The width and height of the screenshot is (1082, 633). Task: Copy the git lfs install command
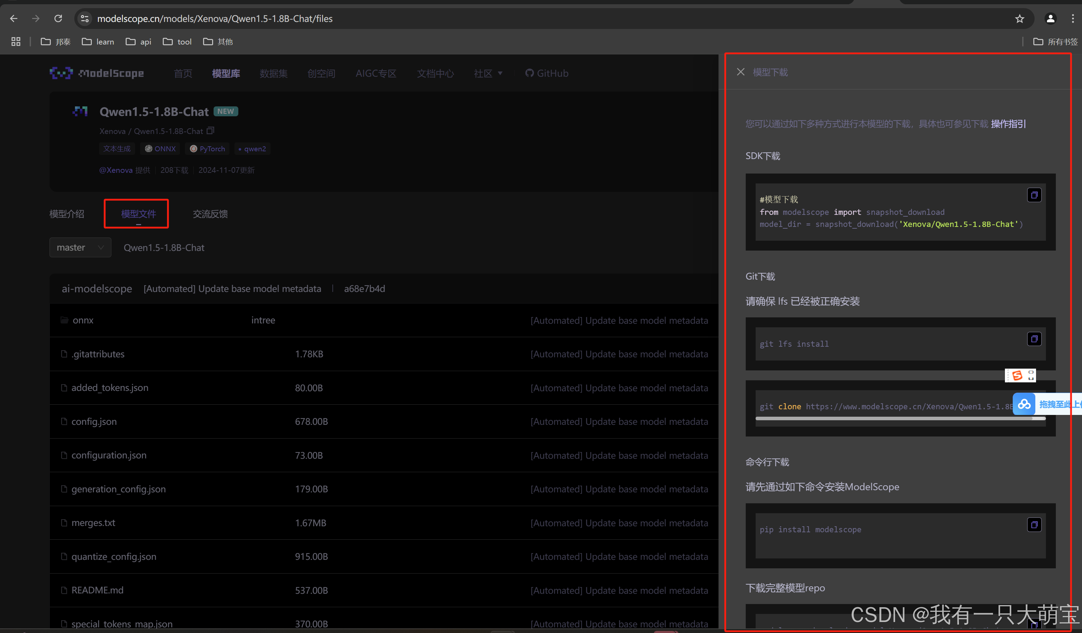(x=1034, y=339)
